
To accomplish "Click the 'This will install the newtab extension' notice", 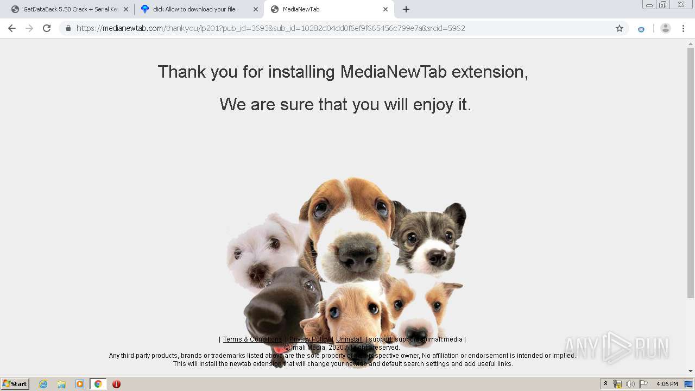I will [343, 364].
